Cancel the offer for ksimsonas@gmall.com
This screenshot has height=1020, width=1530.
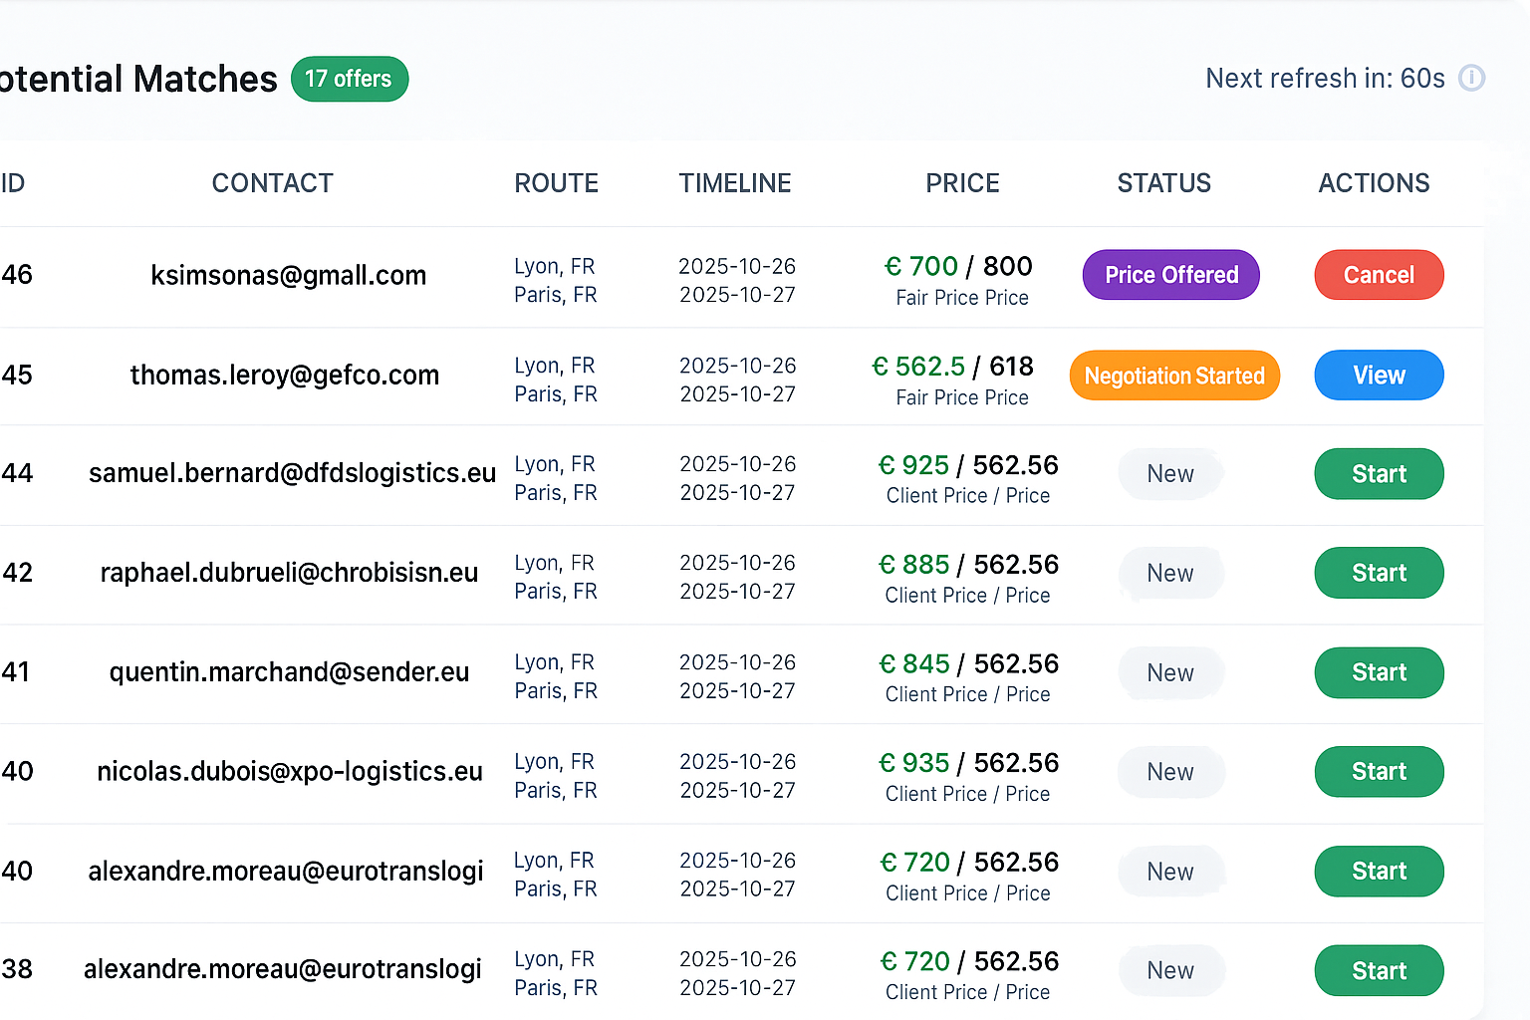tap(1379, 275)
